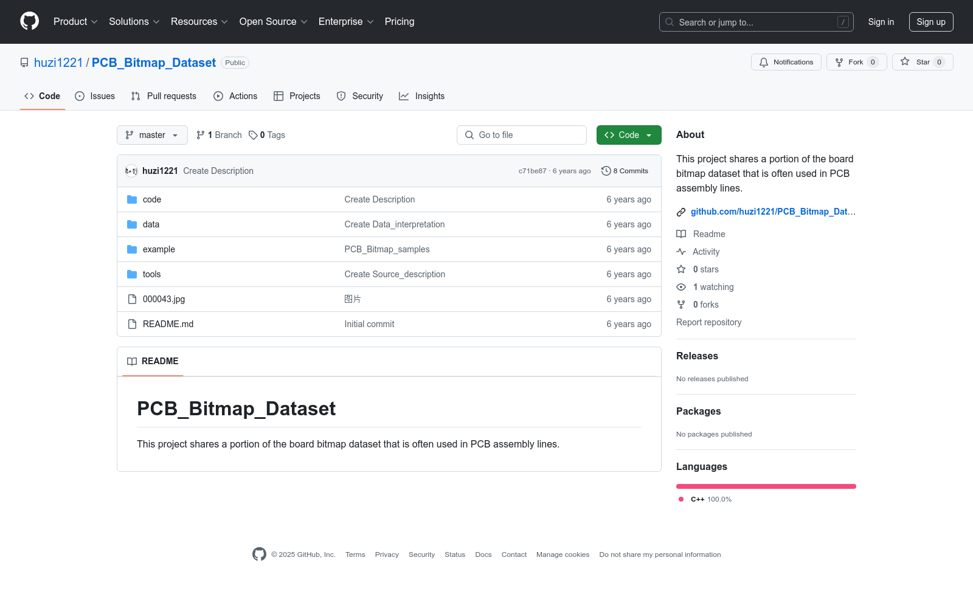Screen dimensions: 973x608
Task: Open the PCB_Bitmap_samples commit message
Action: [x=387, y=249]
